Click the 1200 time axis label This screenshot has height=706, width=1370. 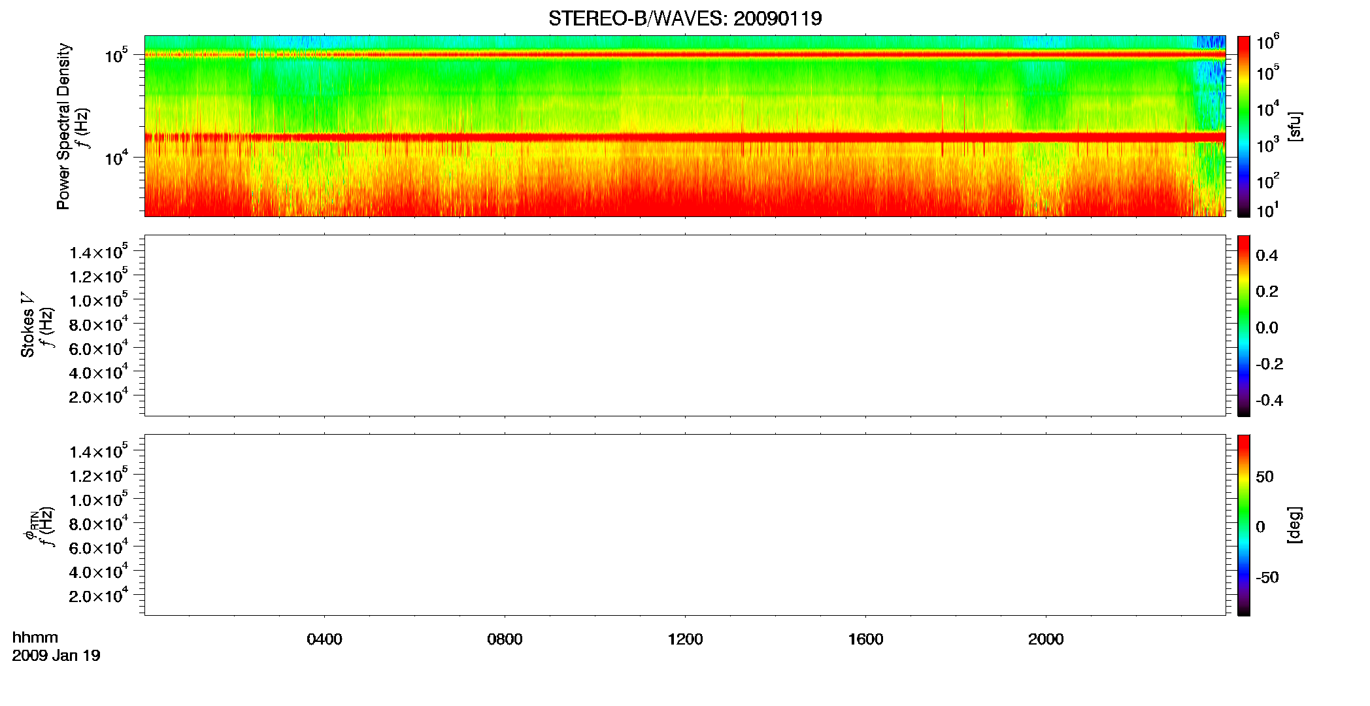(685, 639)
